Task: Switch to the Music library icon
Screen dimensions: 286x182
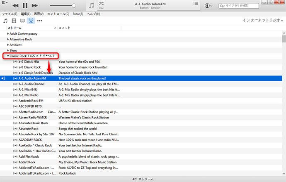Action: 5,21
